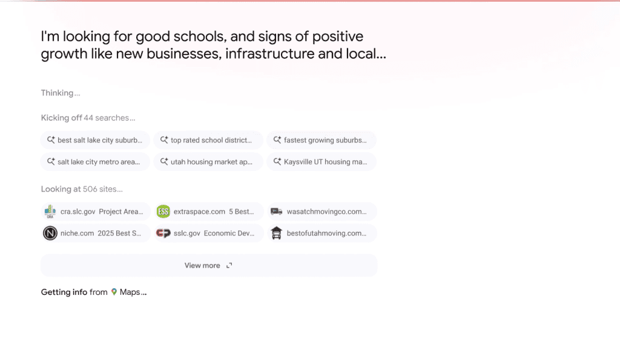Expand the truncated query heading text
Viewport: 620px width, 348px height.
pyautogui.click(x=214, y=45)
